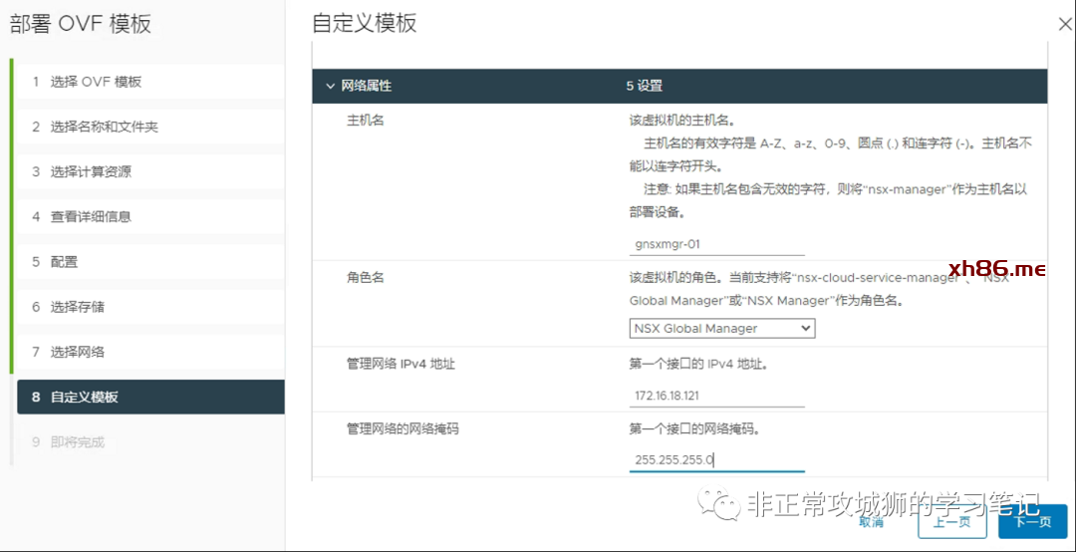Image resolution: width=1076 pixels, height=552 pixels.
Task: Go to step 2 选择名称和文件夹
Action: tap(104, 127)
